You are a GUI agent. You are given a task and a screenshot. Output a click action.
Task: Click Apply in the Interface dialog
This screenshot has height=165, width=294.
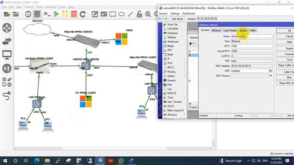click(285, 42)
